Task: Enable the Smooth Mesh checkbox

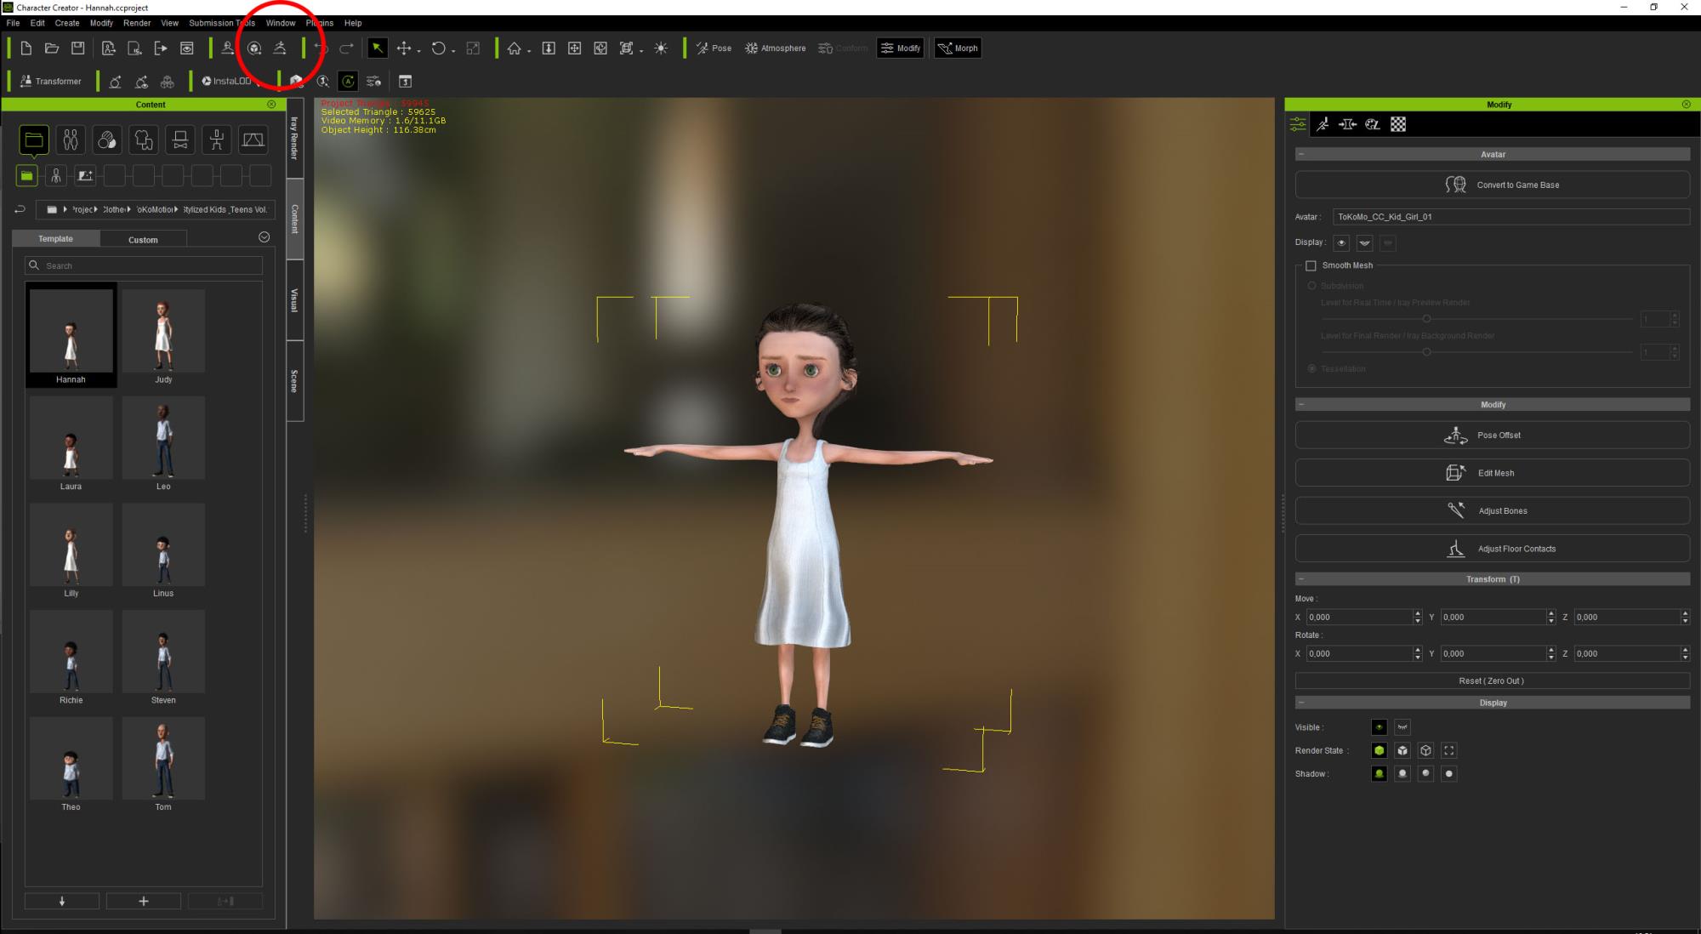Action: 1311,265
